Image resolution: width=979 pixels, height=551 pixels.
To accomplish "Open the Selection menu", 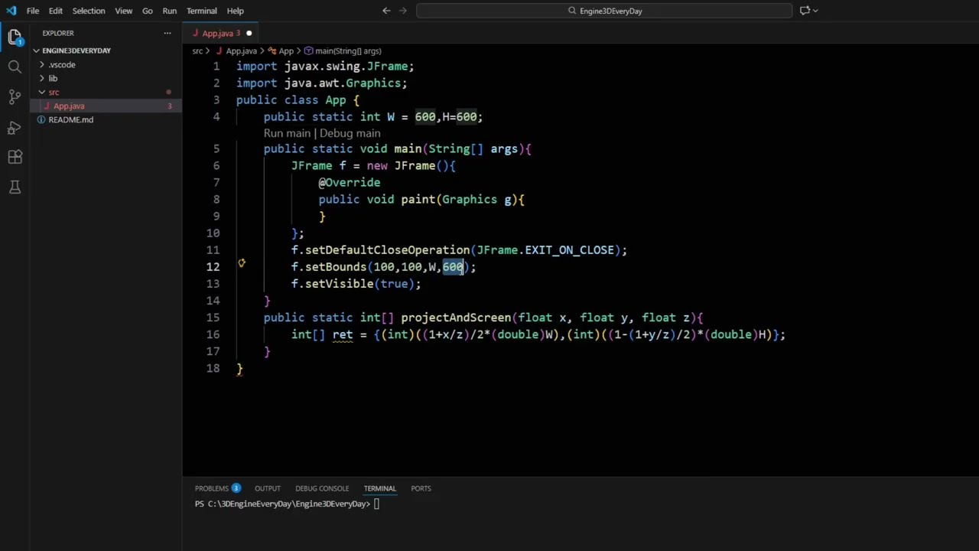I will tap(89, 11).
